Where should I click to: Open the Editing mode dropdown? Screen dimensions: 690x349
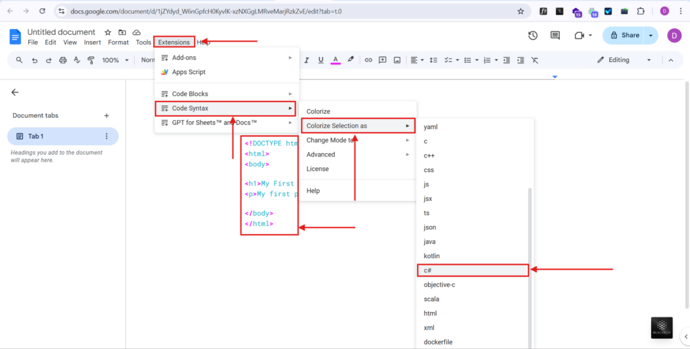621,60
